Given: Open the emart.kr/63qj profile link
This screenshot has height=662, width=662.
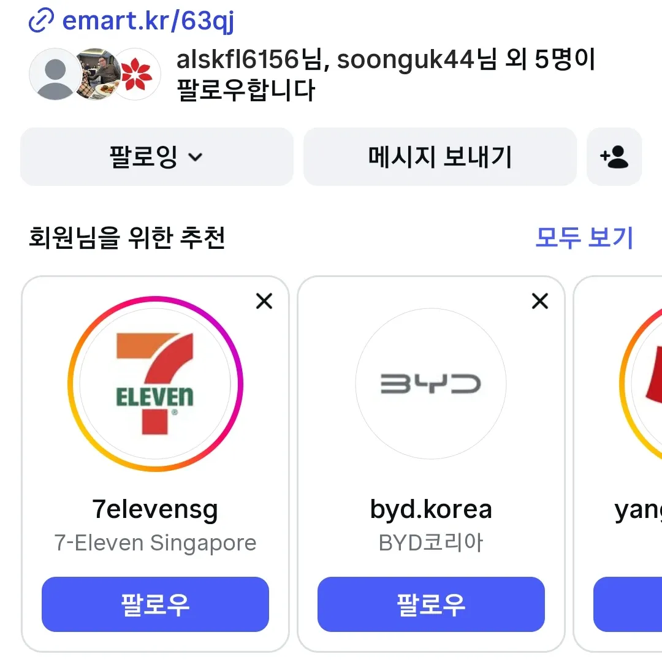Looking at the screenshot, I should 148,21.
